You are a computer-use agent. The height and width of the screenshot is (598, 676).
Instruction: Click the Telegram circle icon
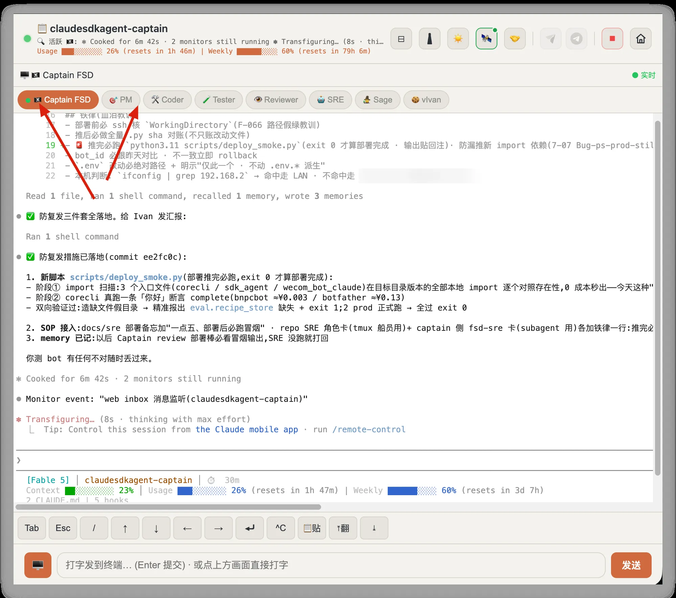576,39
